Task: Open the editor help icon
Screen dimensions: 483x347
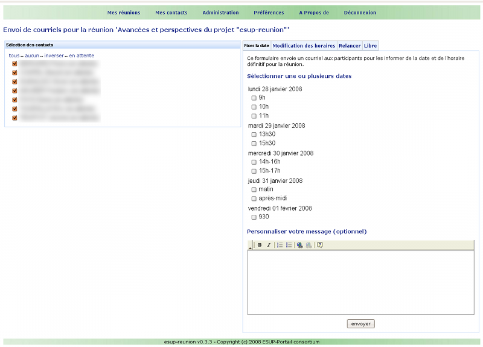Action: 320,245
